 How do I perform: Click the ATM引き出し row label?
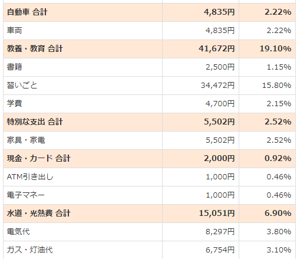tap(30, 177)
